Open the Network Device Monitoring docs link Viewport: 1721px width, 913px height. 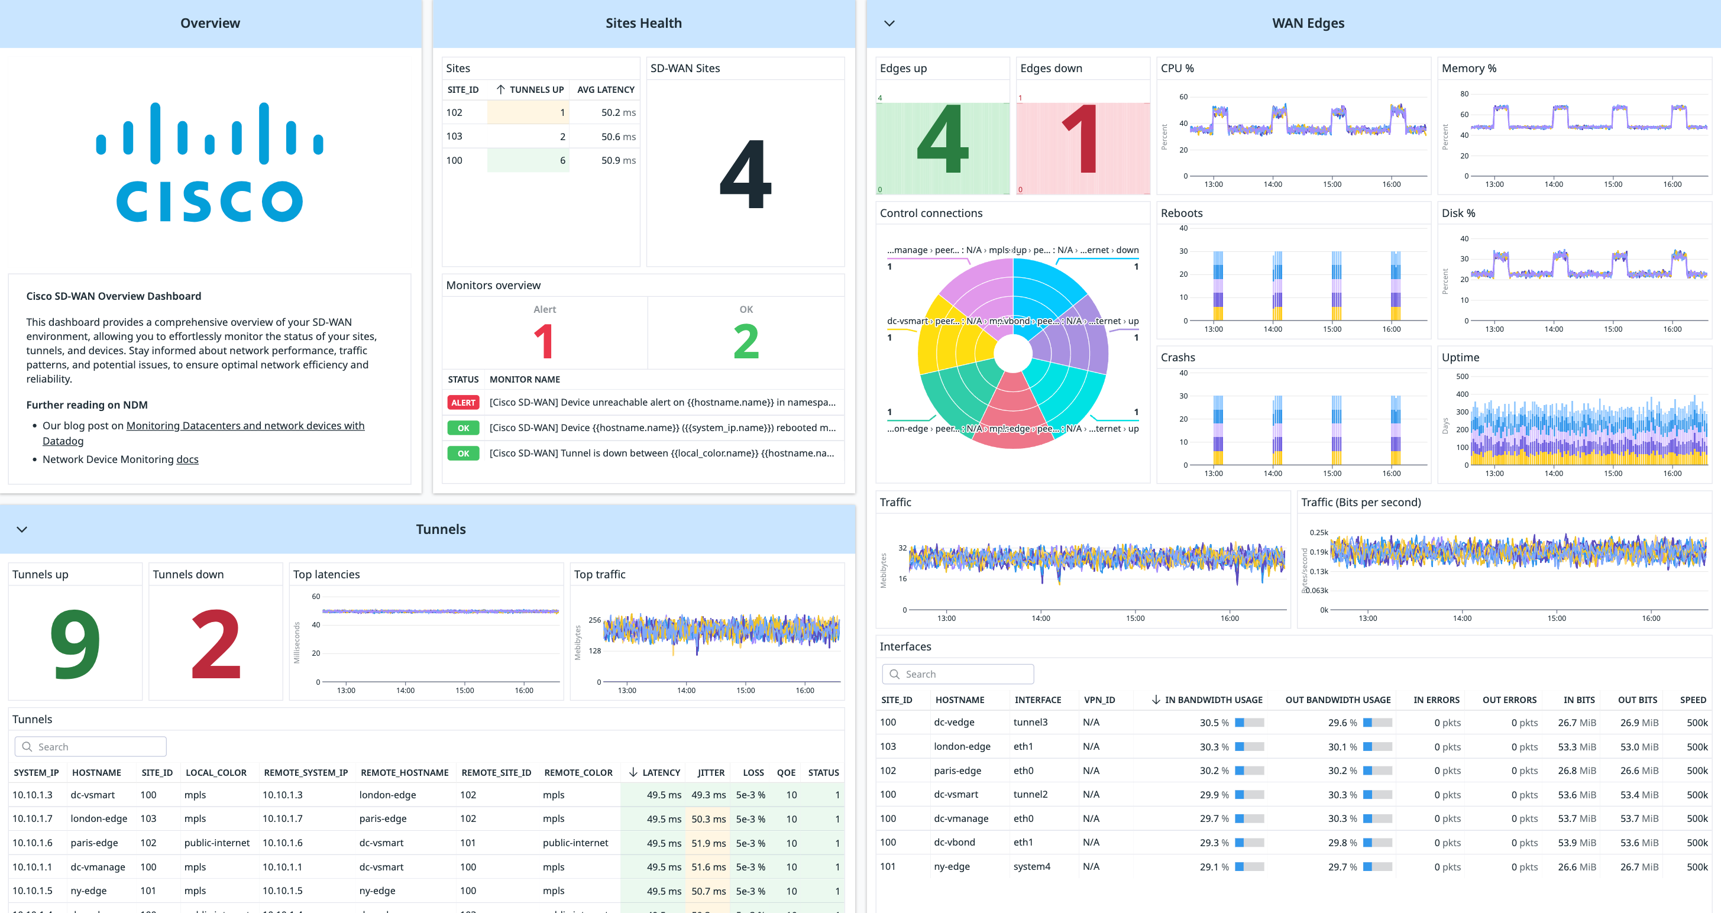187,459
